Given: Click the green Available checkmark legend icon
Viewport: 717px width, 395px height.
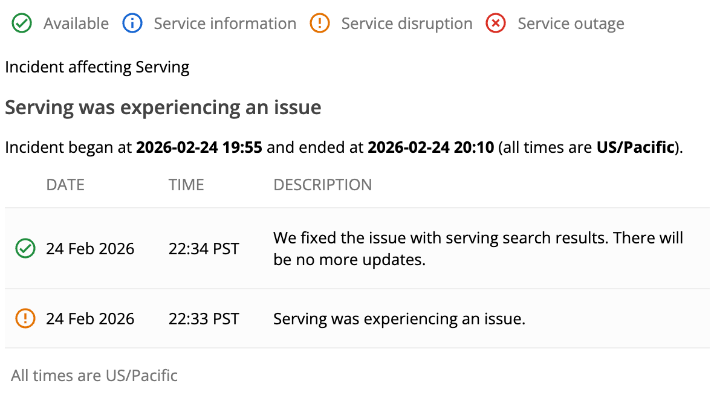Looking at the screenshot, I should tap(22, 24).
